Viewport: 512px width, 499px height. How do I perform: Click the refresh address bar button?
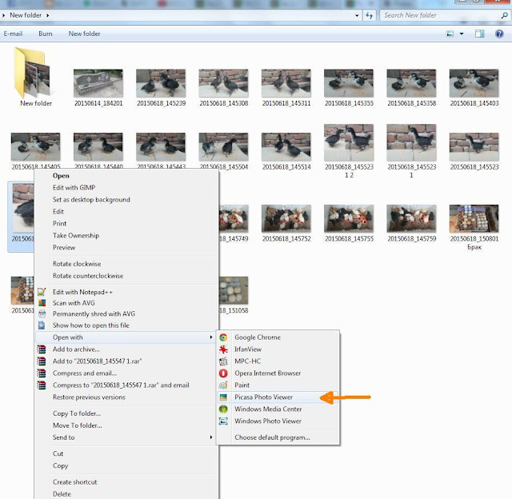coord(369,15)
